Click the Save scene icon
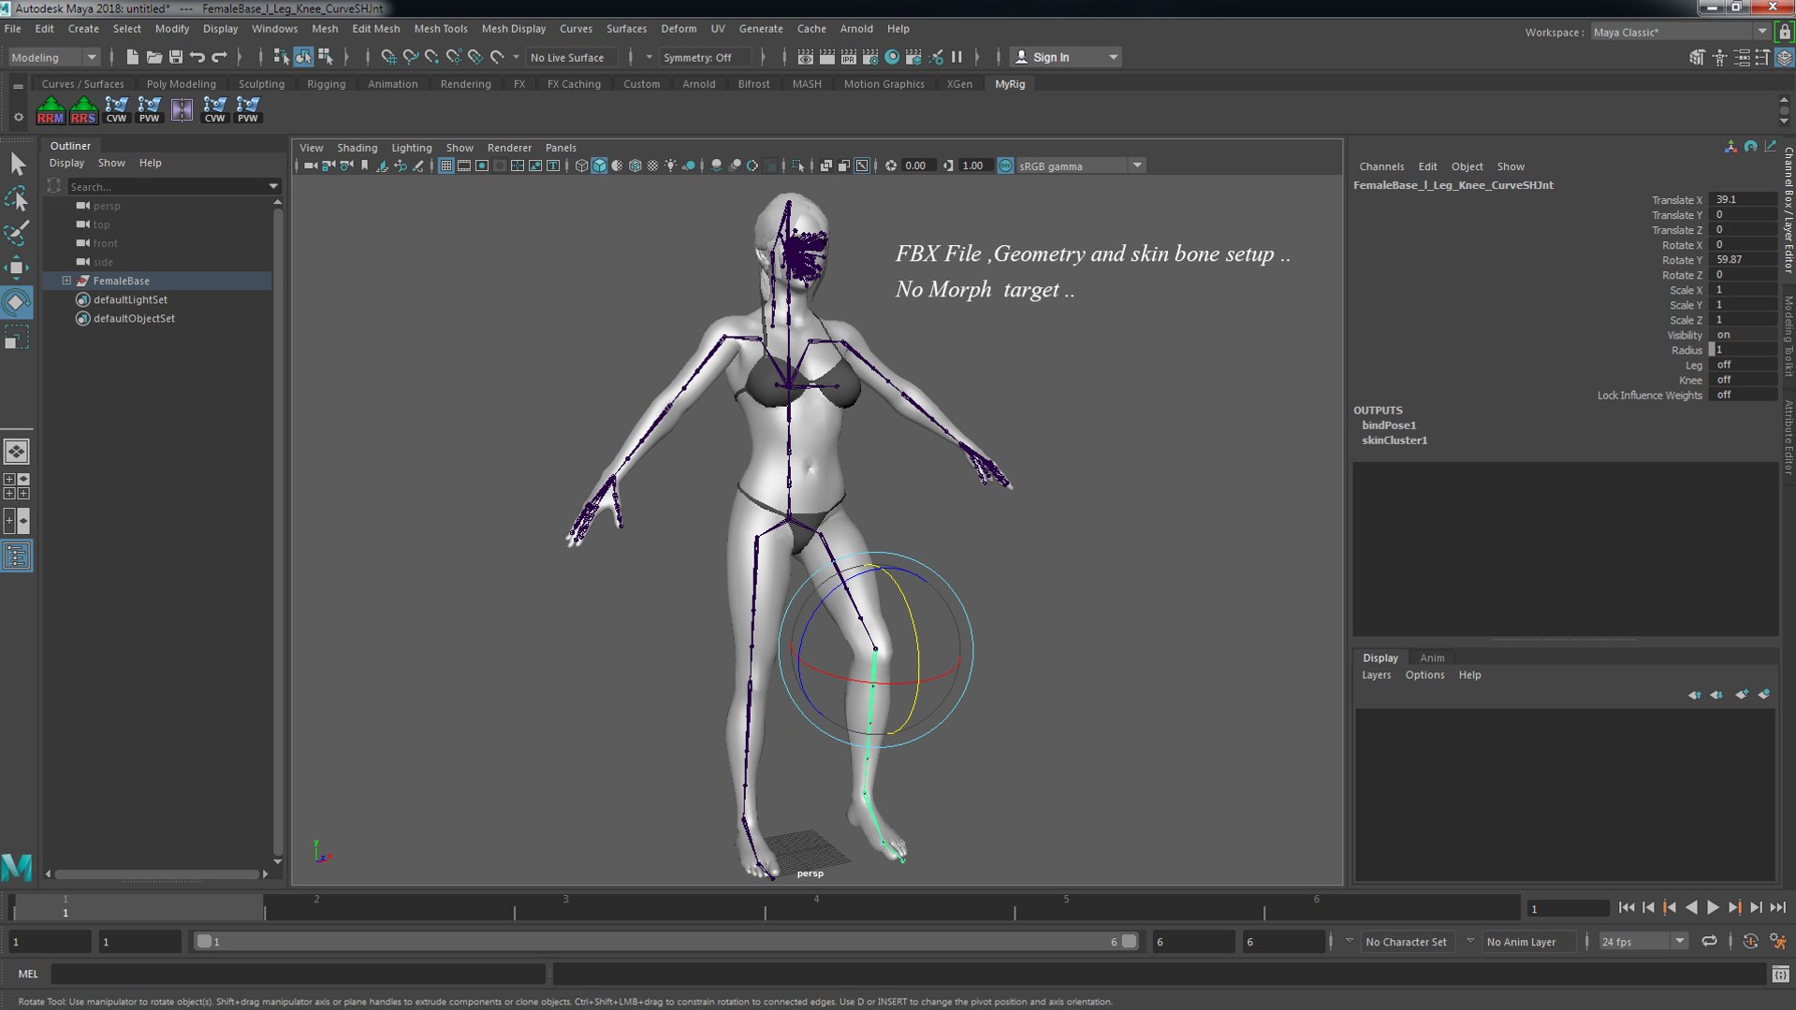The image size is (1796, 1010). [175, 57]
